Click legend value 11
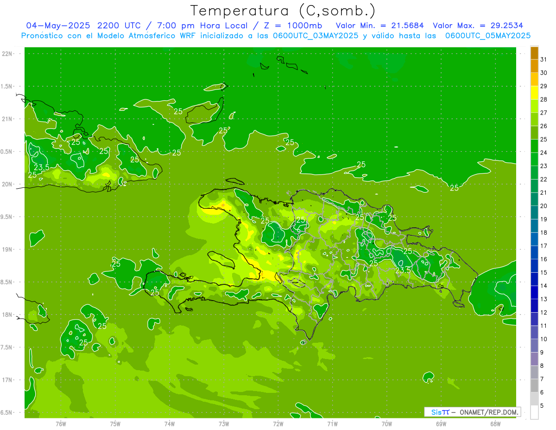The height and width of the screenshot is (430, 556). (543, 326)
